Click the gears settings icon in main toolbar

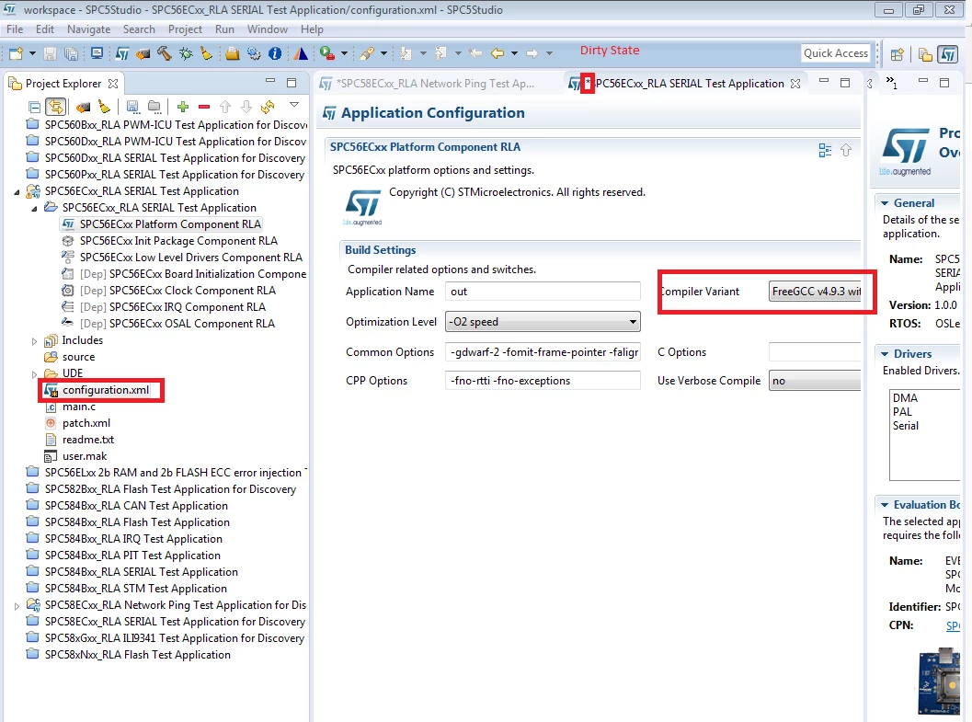click(x=254, y=54)
